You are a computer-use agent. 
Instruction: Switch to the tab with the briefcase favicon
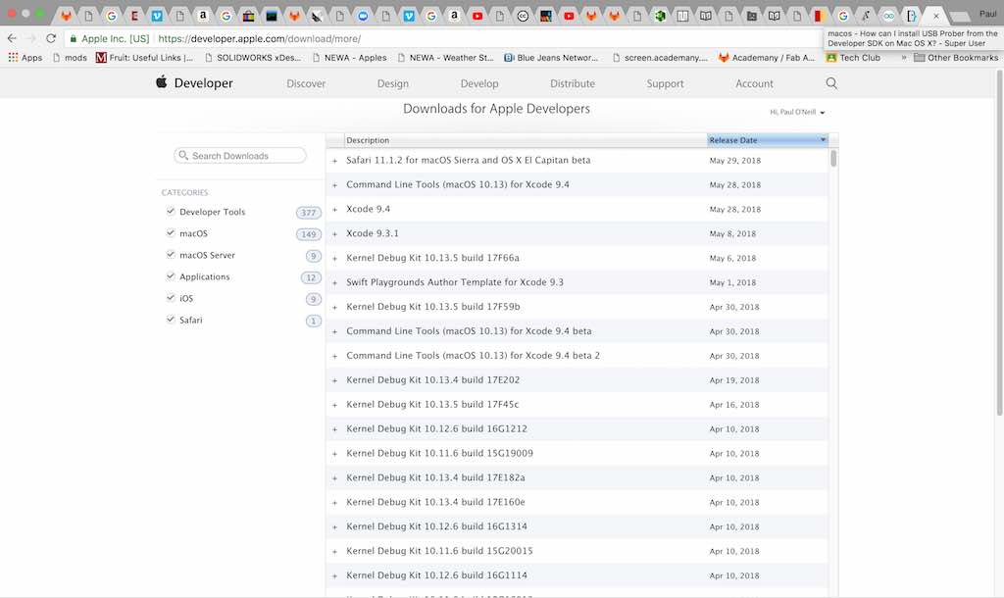[x=248, y=16]
